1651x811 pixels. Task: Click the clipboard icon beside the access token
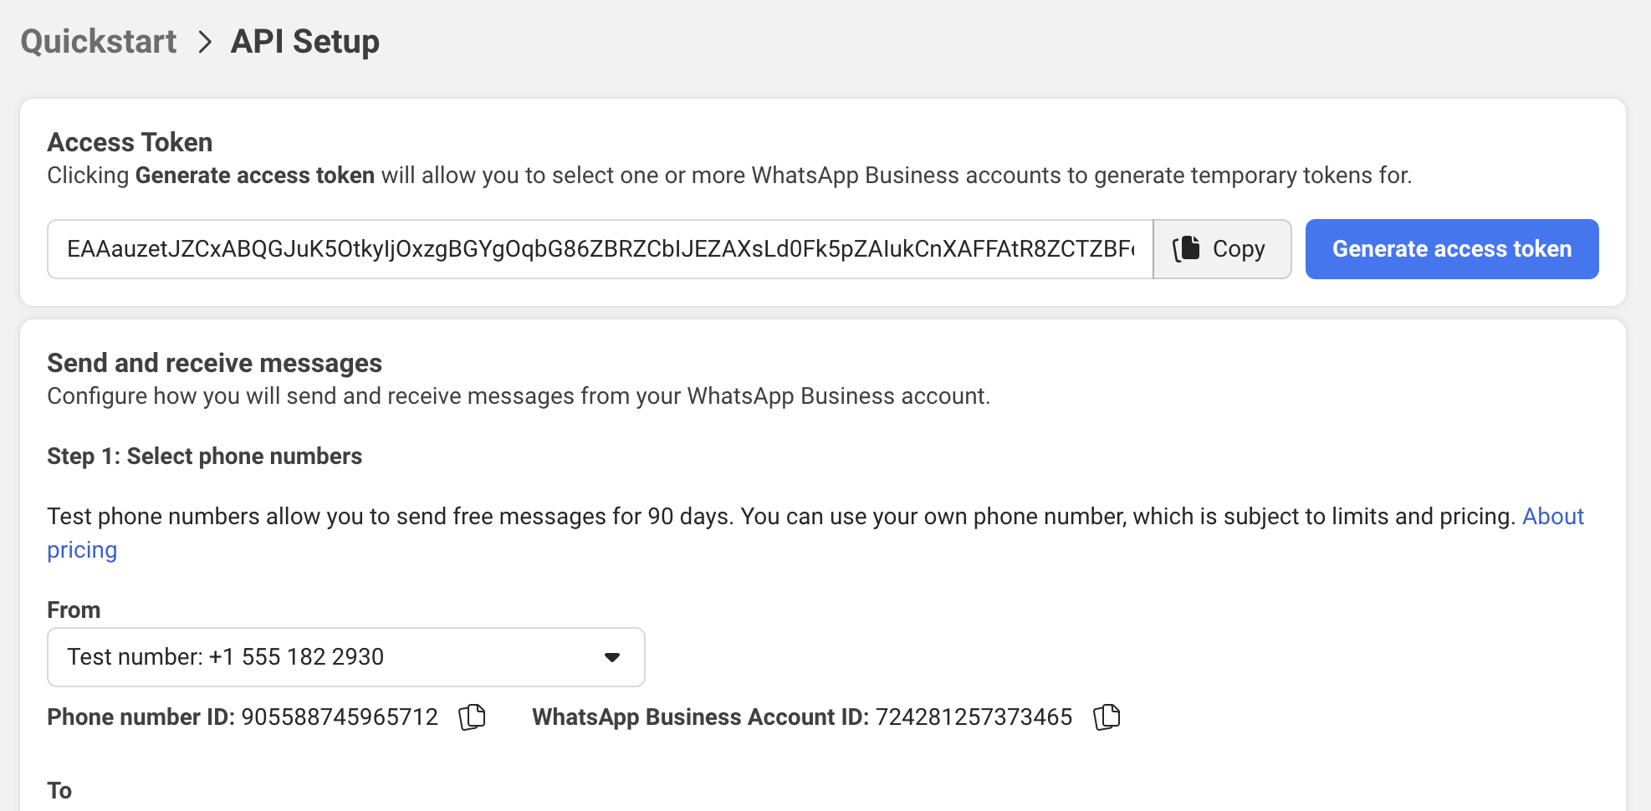pyautogui.click(x=1186, y=249)
